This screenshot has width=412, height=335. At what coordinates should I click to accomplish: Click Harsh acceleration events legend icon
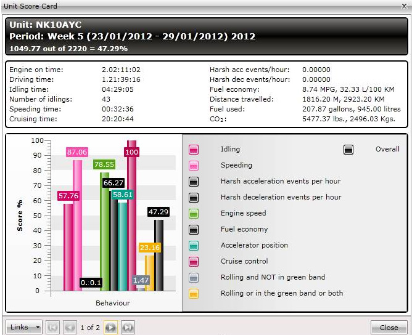point(194,182)
